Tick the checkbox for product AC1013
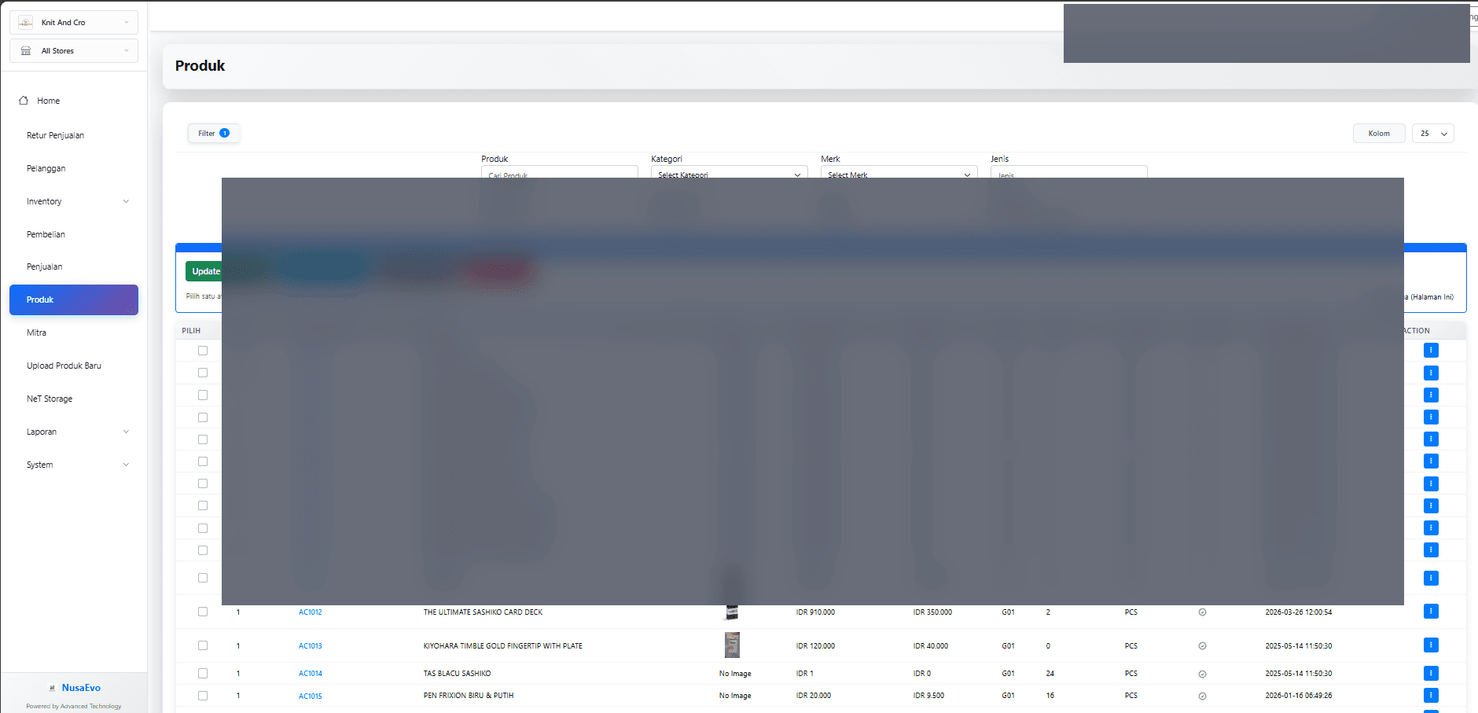Image resolution: width=1478 pixels, height=713 pixels. pyautogui.click(x=203, y=645)
